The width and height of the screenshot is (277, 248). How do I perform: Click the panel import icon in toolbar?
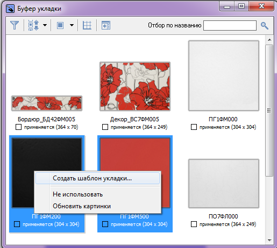106,25
